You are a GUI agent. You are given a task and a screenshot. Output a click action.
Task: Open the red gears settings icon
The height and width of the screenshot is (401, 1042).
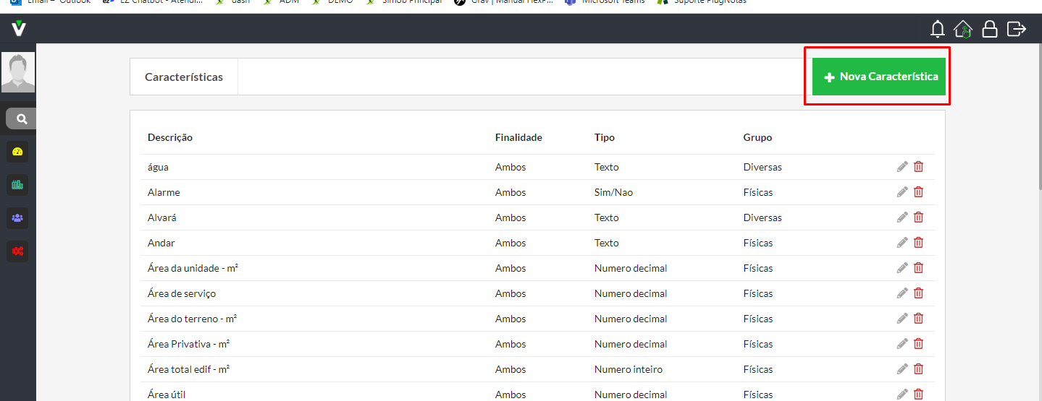(x=18, y=251)
